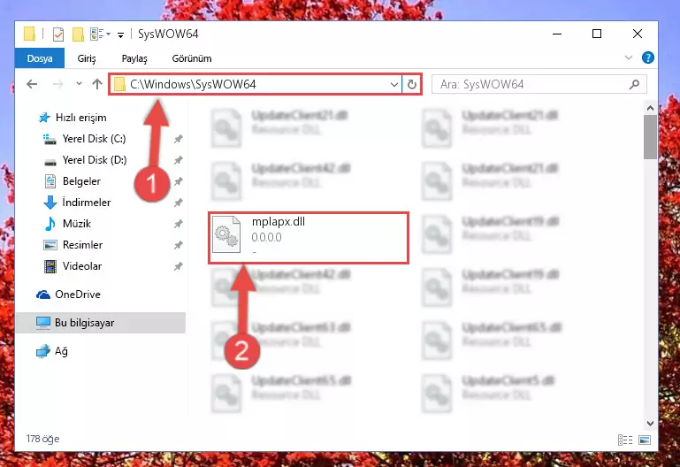Switch to the Paylaş ribbon tab
The width and height of the screenshot is (680, 467).
[x=134, y=58]
